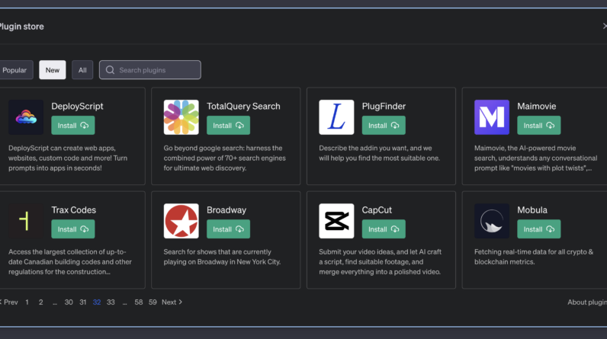Click the DeployScript description about web apps
Image resolution: width=607 pixels, height=339 pixels.
point(68,158)
